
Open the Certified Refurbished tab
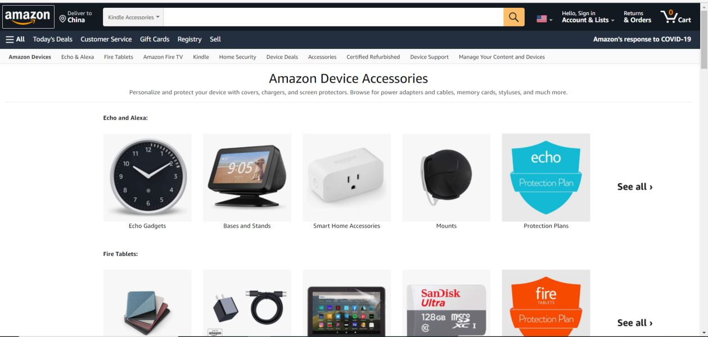[373, 57]
